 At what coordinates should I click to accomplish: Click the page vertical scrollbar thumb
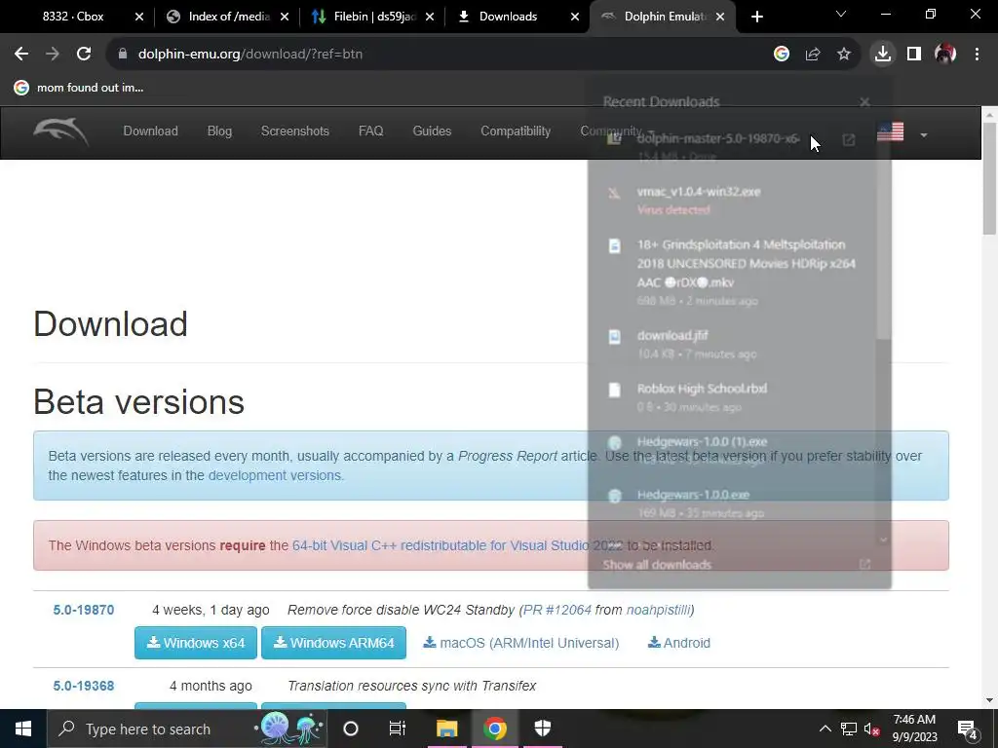990,178
